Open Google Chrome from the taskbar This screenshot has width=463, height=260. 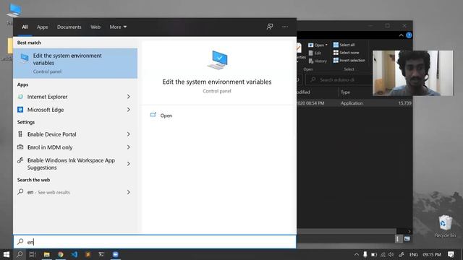pyautogui.click(x=61, y=254)
